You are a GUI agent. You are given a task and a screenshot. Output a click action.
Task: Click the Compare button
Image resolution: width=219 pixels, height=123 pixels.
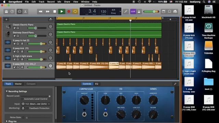pos(31,84)
